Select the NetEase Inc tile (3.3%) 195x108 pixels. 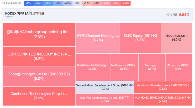point(124,67)
